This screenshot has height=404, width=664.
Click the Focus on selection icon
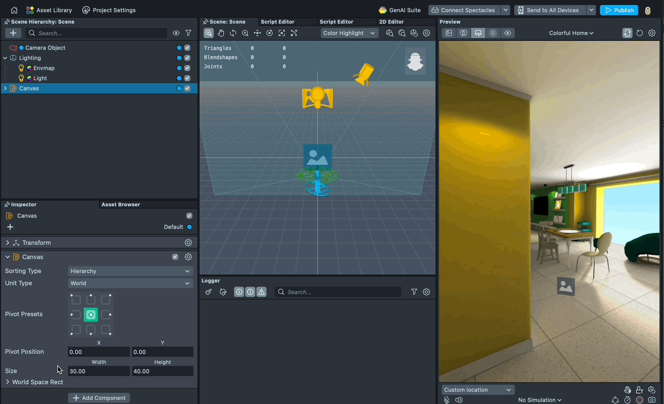[x=281, y=32]
